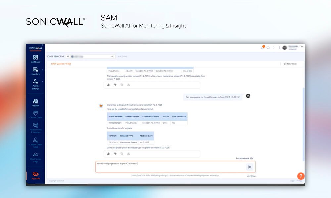This screenshot has height=198, width=331.
Task: Click 'Processed time: 15s' text
Action: (x=245, y=158)
